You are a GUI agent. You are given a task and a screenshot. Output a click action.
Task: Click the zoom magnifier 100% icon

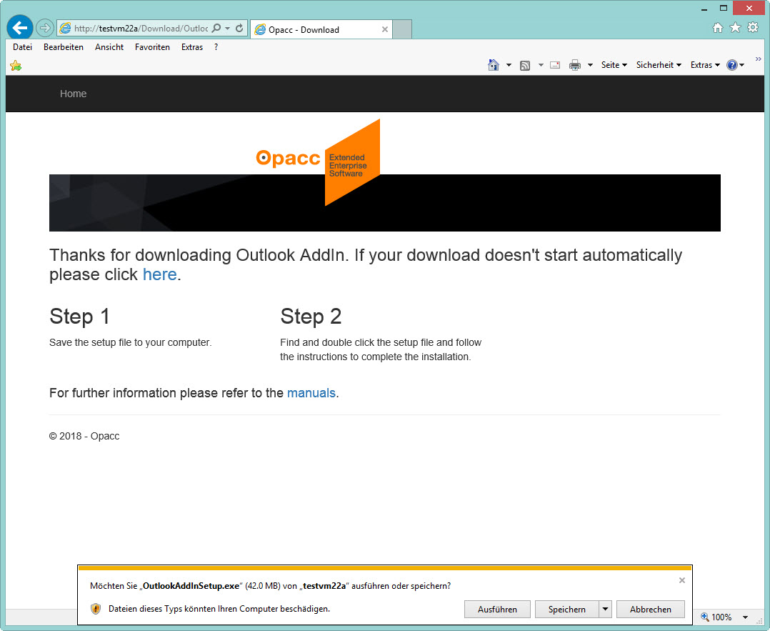[x=705, y=617]
